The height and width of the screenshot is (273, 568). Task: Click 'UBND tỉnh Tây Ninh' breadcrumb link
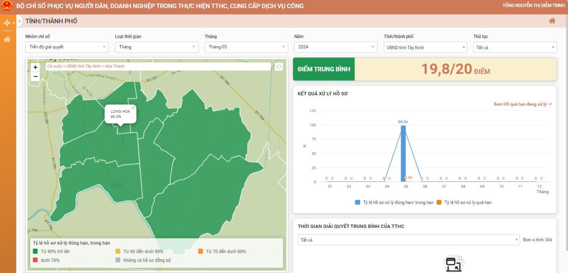[84, 66]
